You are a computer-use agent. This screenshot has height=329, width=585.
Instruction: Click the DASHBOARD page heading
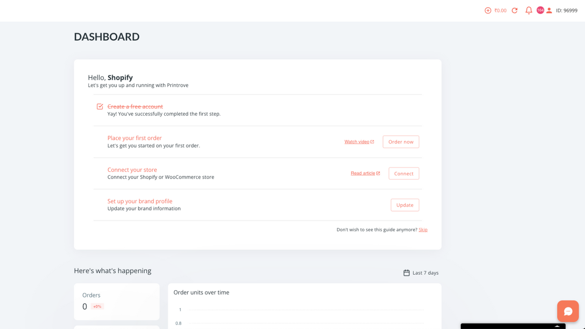(x=107, y=37)
